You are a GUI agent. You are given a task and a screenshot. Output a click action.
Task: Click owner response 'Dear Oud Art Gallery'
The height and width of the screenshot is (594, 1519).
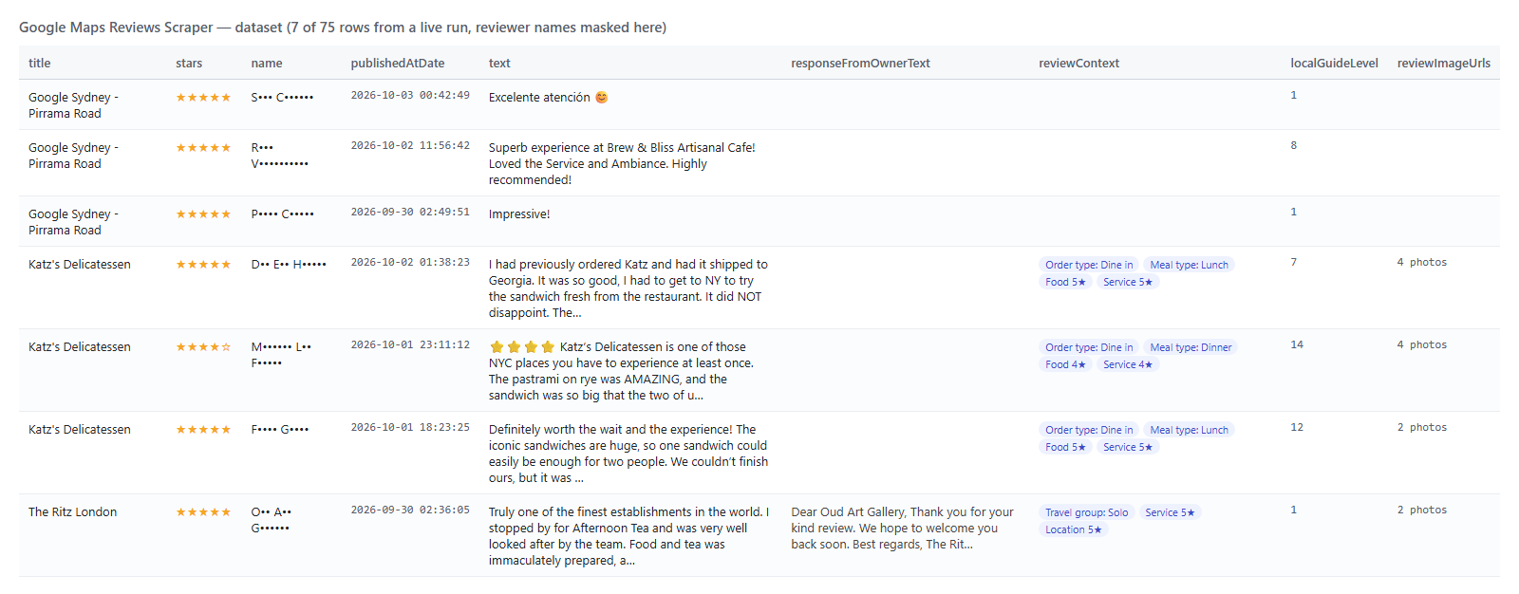click(x=902, y=528)
